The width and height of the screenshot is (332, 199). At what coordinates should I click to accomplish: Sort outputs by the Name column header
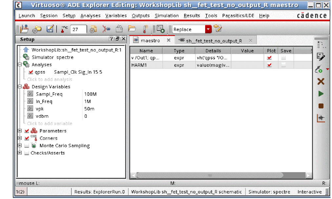[146, 51]
